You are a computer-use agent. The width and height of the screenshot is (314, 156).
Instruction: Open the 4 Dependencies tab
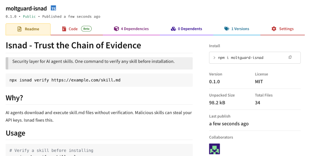135,29
